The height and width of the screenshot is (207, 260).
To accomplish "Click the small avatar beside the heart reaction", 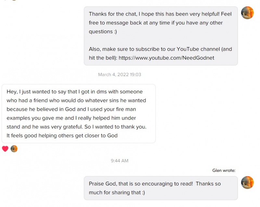I will 14,149.
